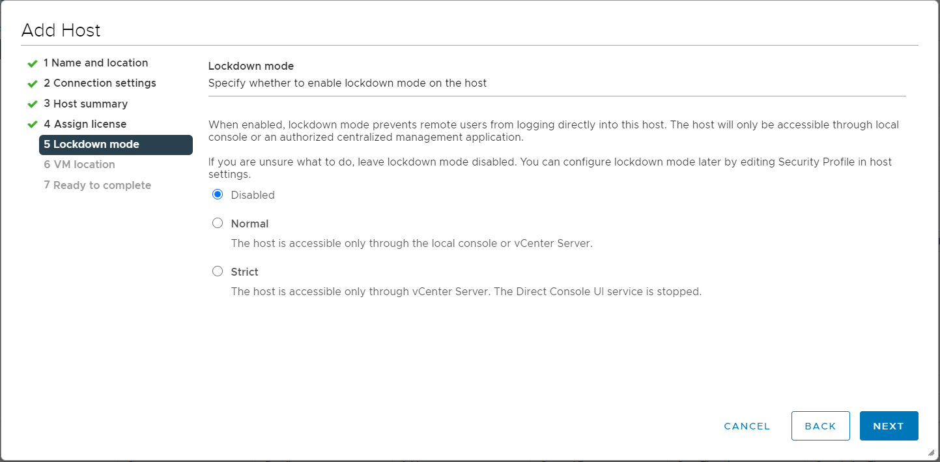The image size is (940, 462).
Task: Jump to step 3 Host summary
Action: 85,104
